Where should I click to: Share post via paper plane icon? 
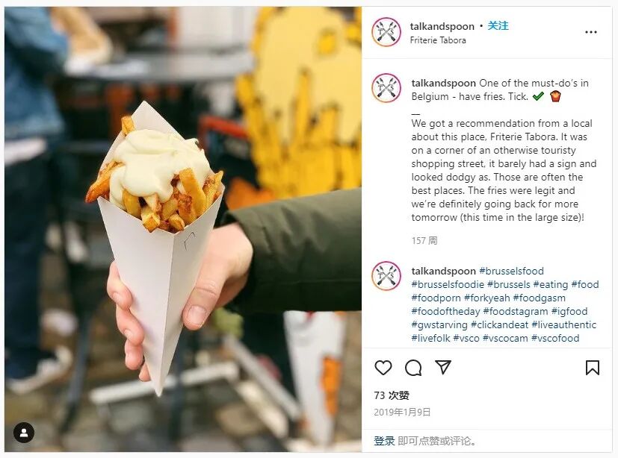click(443, 367)
